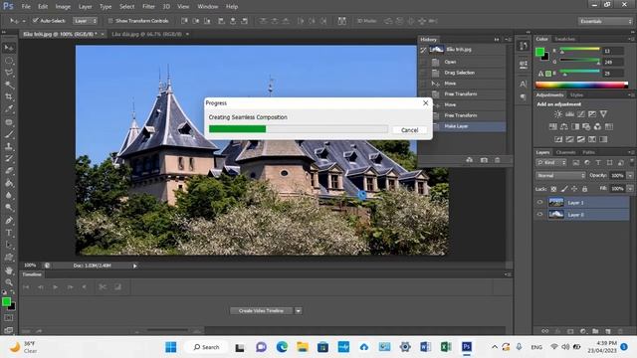Open the Essentials workspace dropdown

tap(605, 21)
